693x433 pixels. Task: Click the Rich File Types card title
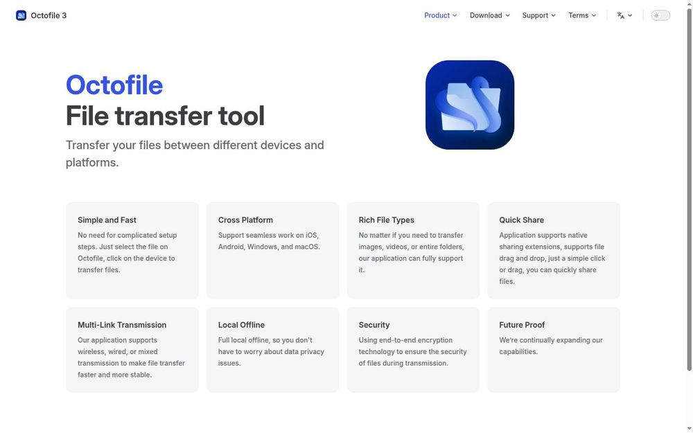point(386,220)
